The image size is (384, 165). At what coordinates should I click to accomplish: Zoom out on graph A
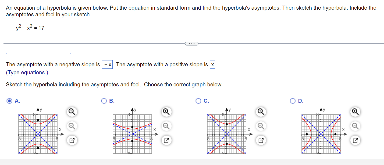tap(71, 126)
